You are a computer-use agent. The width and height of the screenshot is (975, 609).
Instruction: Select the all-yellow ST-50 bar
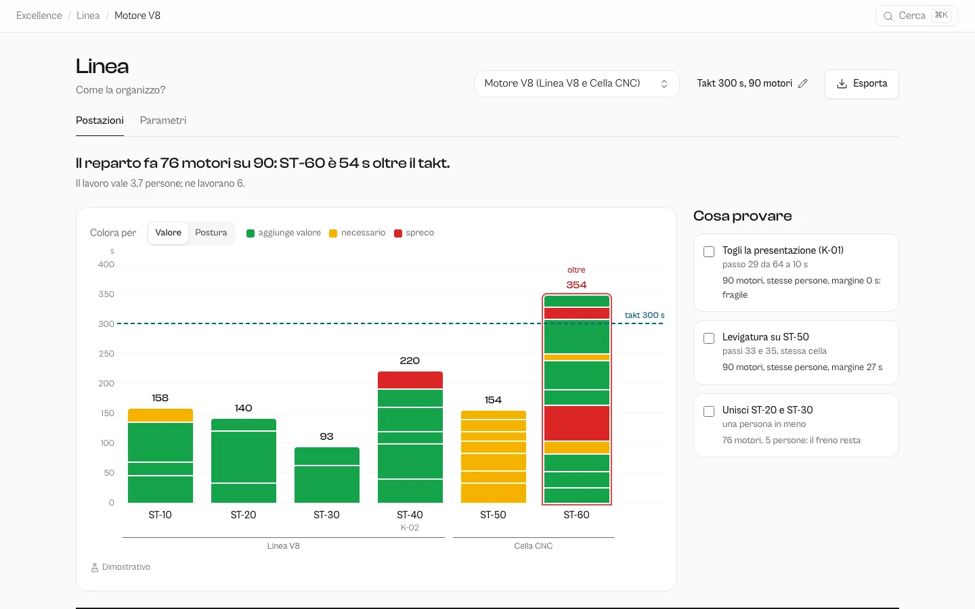tap(494, 457)
